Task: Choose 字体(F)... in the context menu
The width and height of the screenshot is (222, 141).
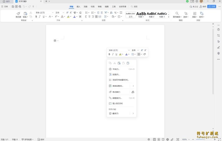Action: (x=121, y=69)
